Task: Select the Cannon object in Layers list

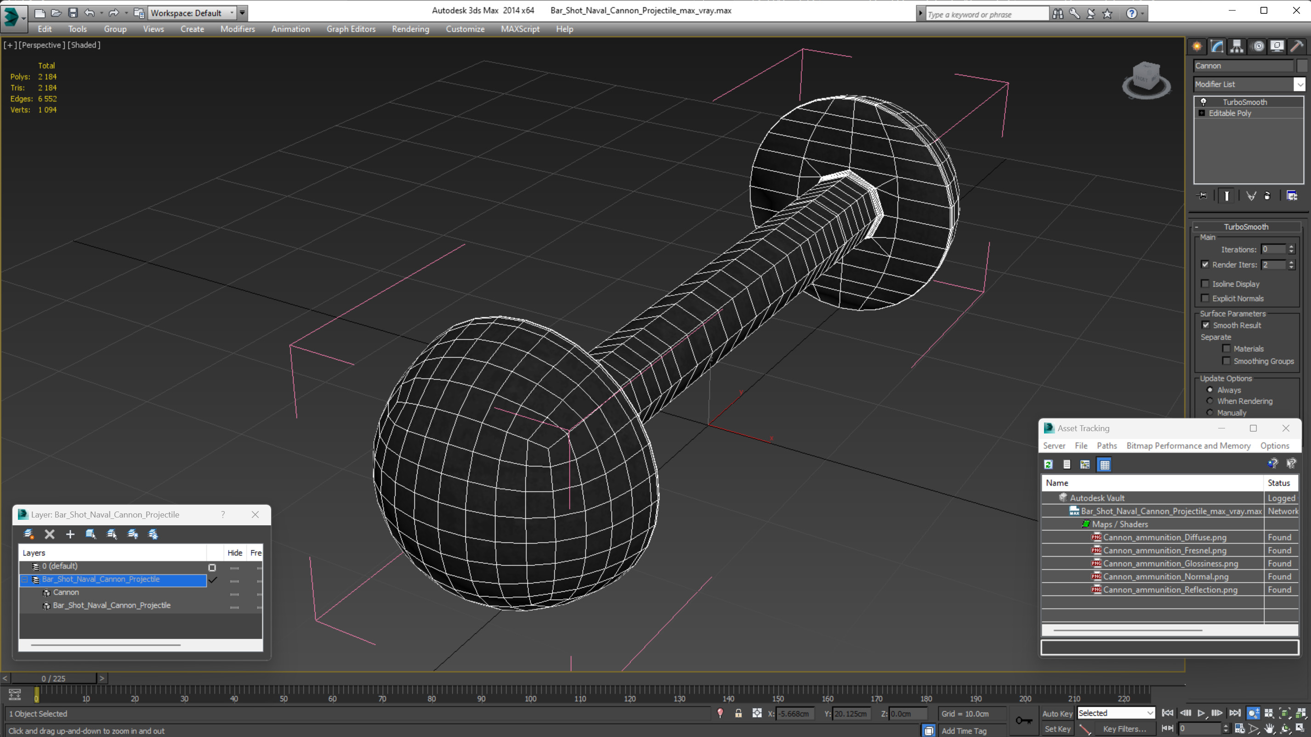Action: coord(66,592)
